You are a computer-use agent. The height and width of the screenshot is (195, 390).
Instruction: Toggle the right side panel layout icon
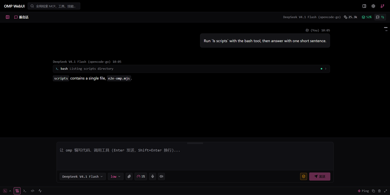point(364,6)
